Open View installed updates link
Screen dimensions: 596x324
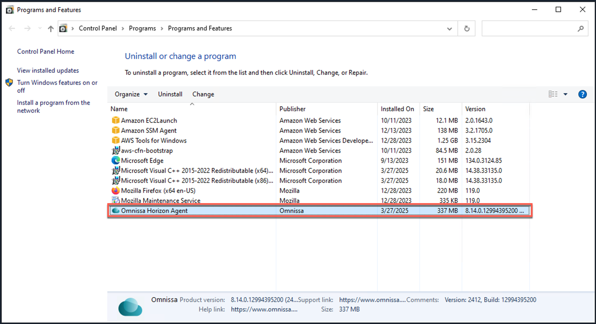pyautogui.click(x=48, y=70)
